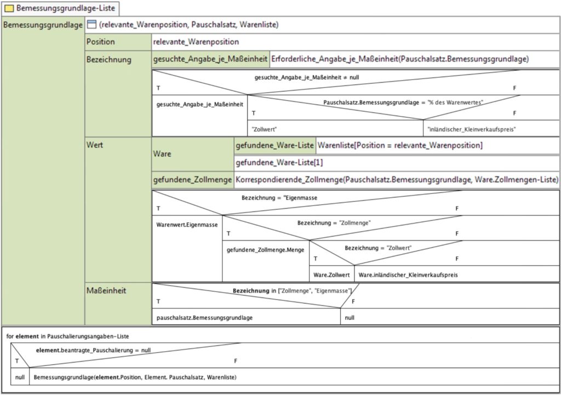Click green variable cell gefundene_Ware-Liste

coord(275,145)
